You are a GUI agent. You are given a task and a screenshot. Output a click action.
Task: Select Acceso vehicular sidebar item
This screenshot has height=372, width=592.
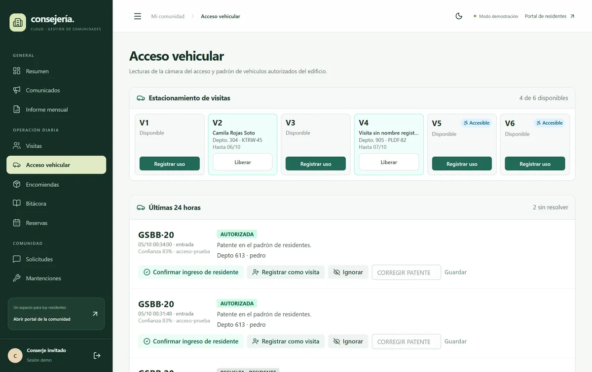coord(56,165)
